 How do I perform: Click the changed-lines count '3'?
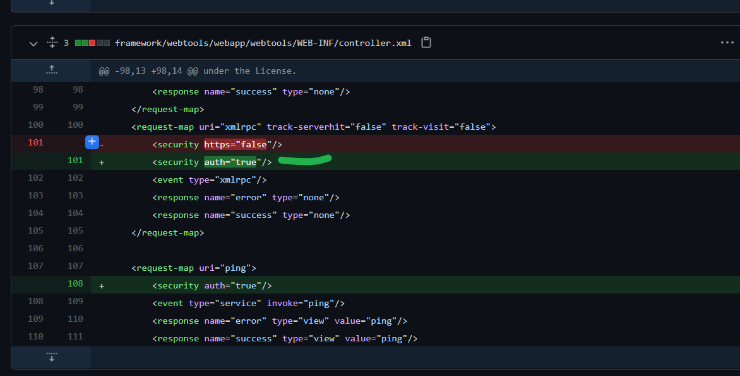pyautogui.click(x=66, y=43)
